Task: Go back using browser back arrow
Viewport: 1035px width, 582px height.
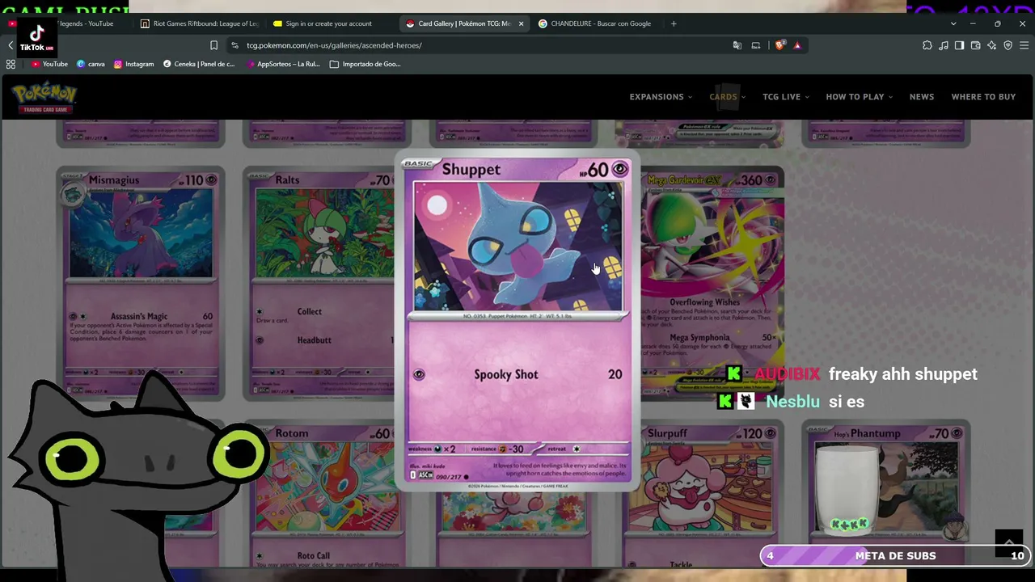Action: click(11, 45)
